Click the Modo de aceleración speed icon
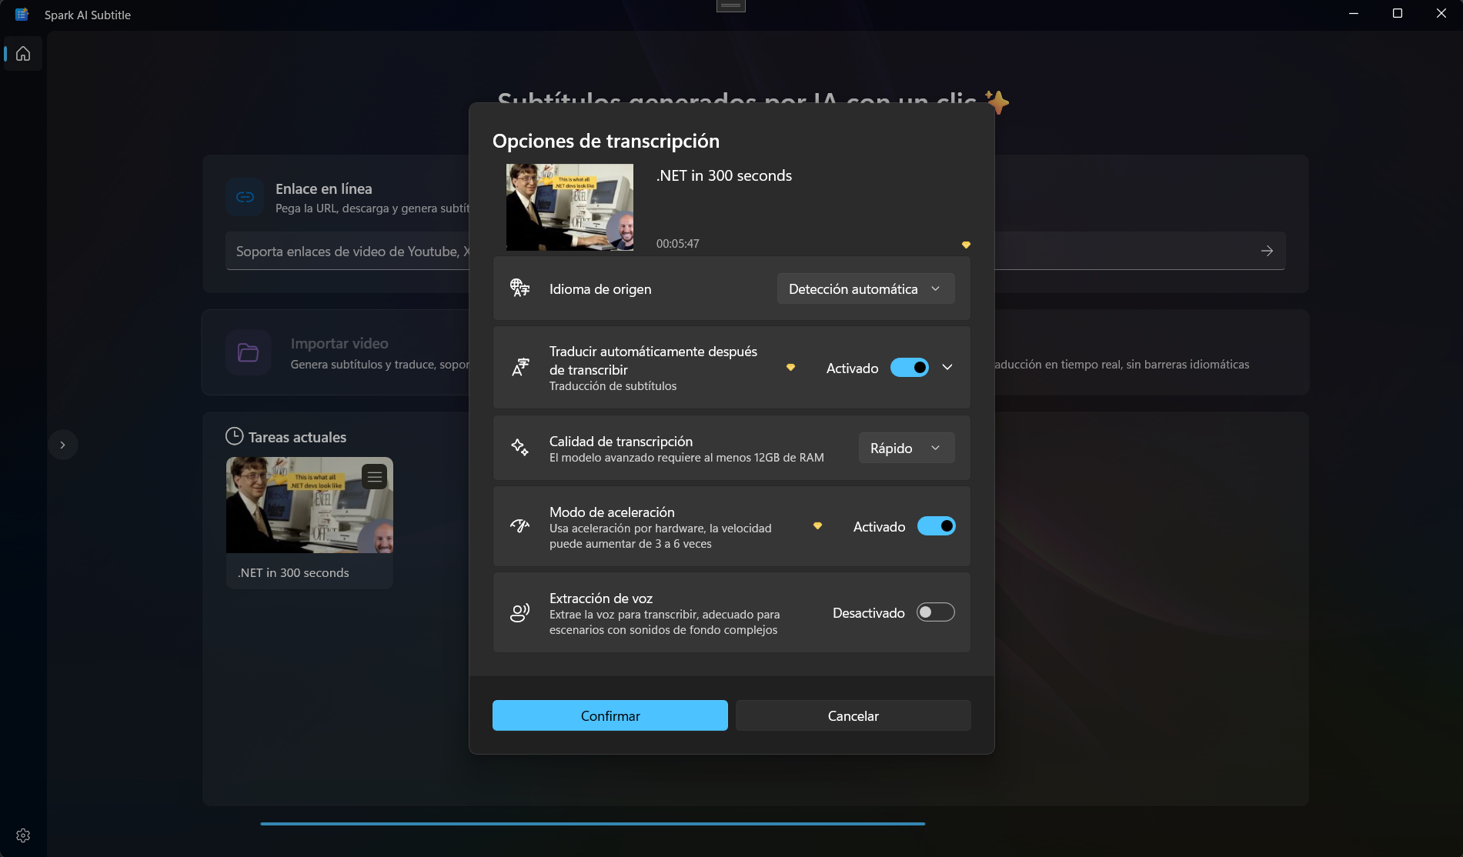Image resolution: width=1463 pixels, height=857 pixels. tap(519, 525)
